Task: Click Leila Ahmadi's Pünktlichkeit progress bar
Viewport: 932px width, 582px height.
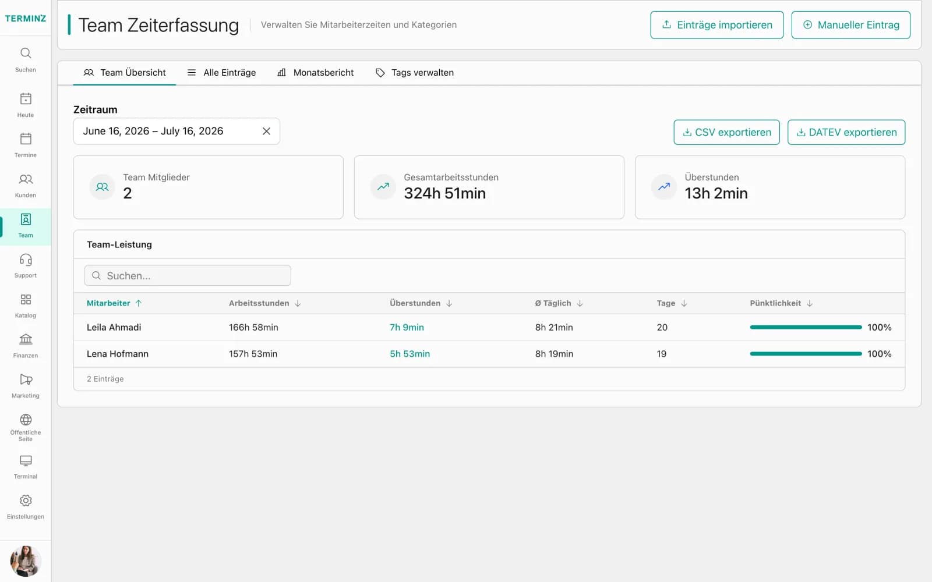Action: [x=806, y=327]
